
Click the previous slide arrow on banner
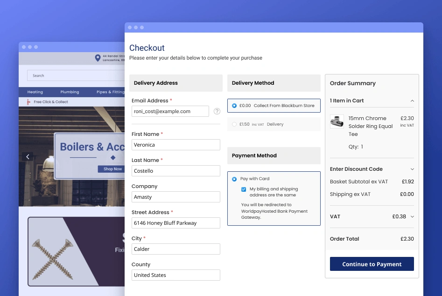click(x=28, y=157)
